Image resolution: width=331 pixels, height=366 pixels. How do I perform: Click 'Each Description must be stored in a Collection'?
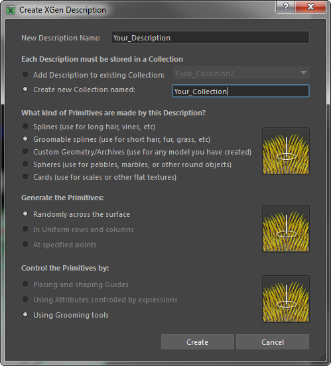tap(102, 59)
